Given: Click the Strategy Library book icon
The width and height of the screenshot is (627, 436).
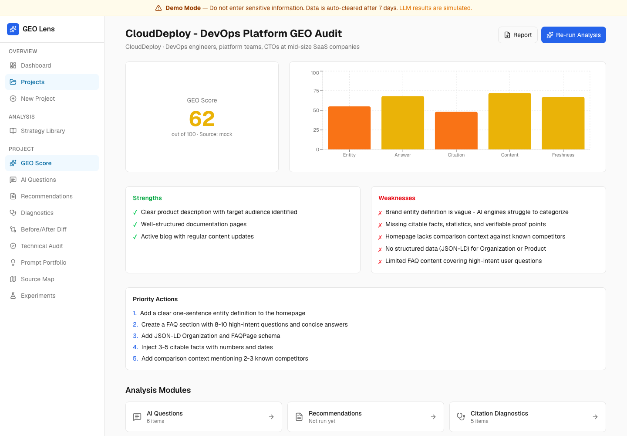Looking at the screenshot, I should (13, 131).
